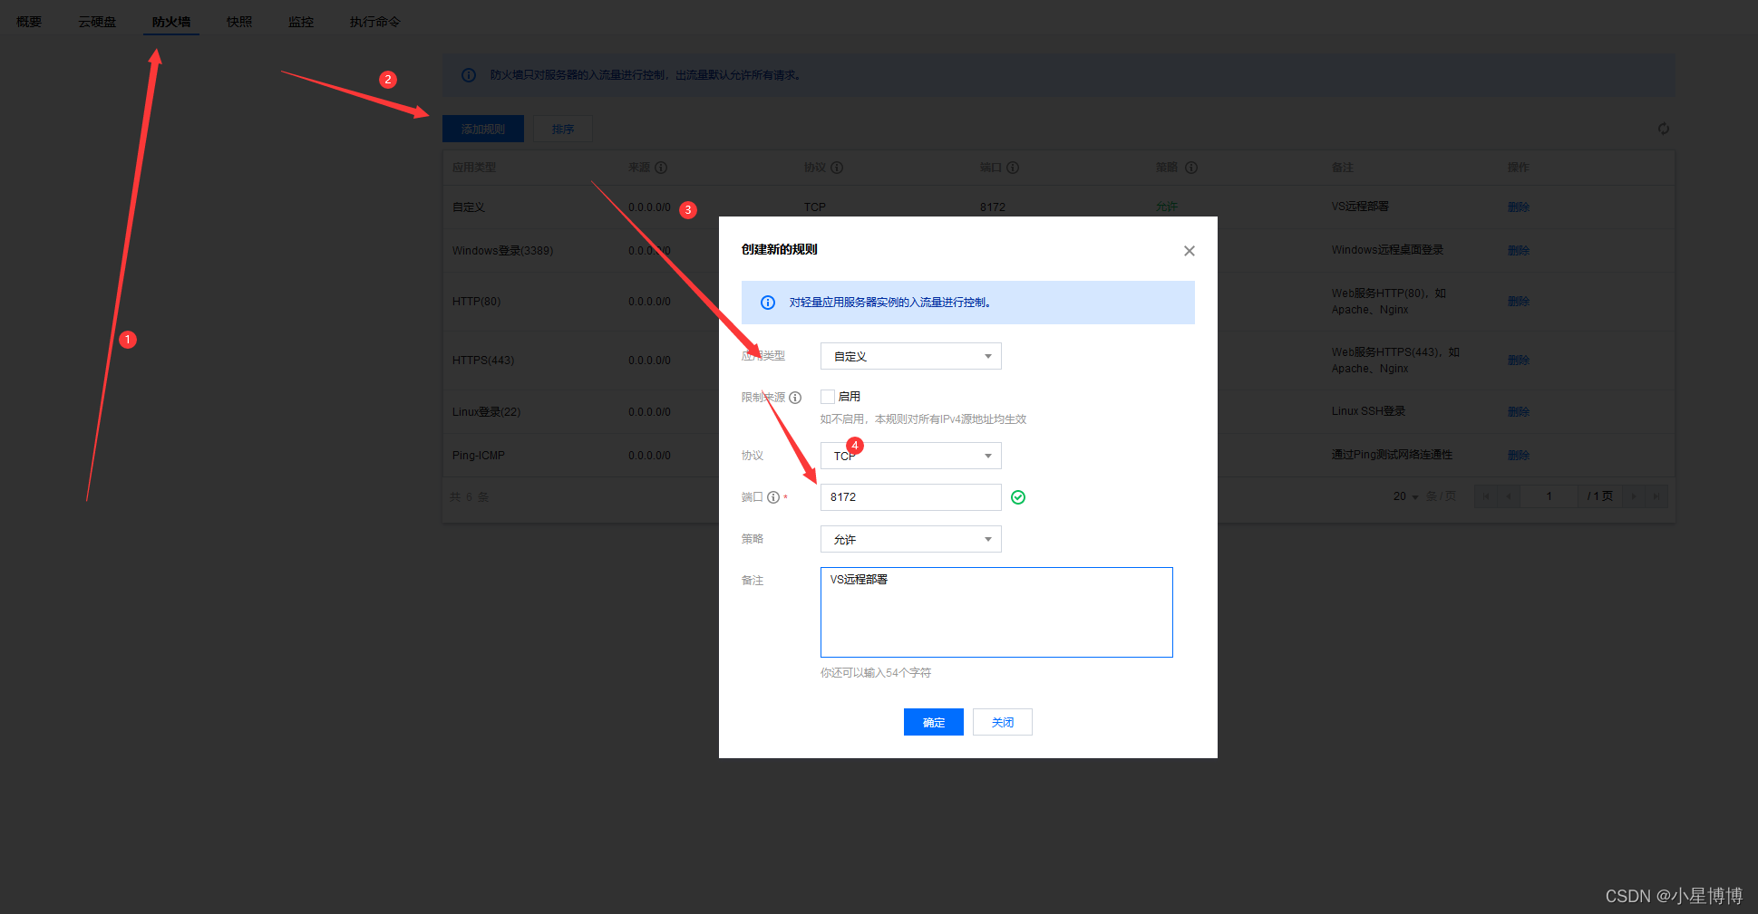
Task: Open the 应用类型 dropdown showing 自定义
Action: pyautogui.click(x=910, y=356)
